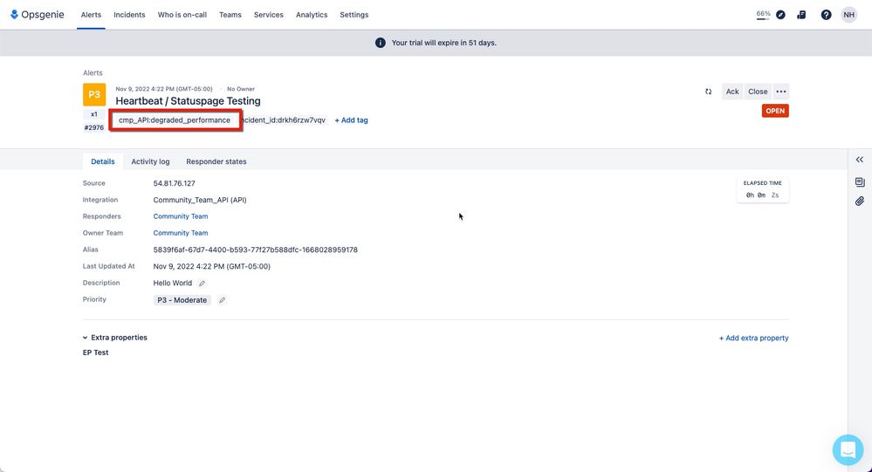Open the help question mark icon
Screen dimensions: 872x472
[x=826, y=15]
